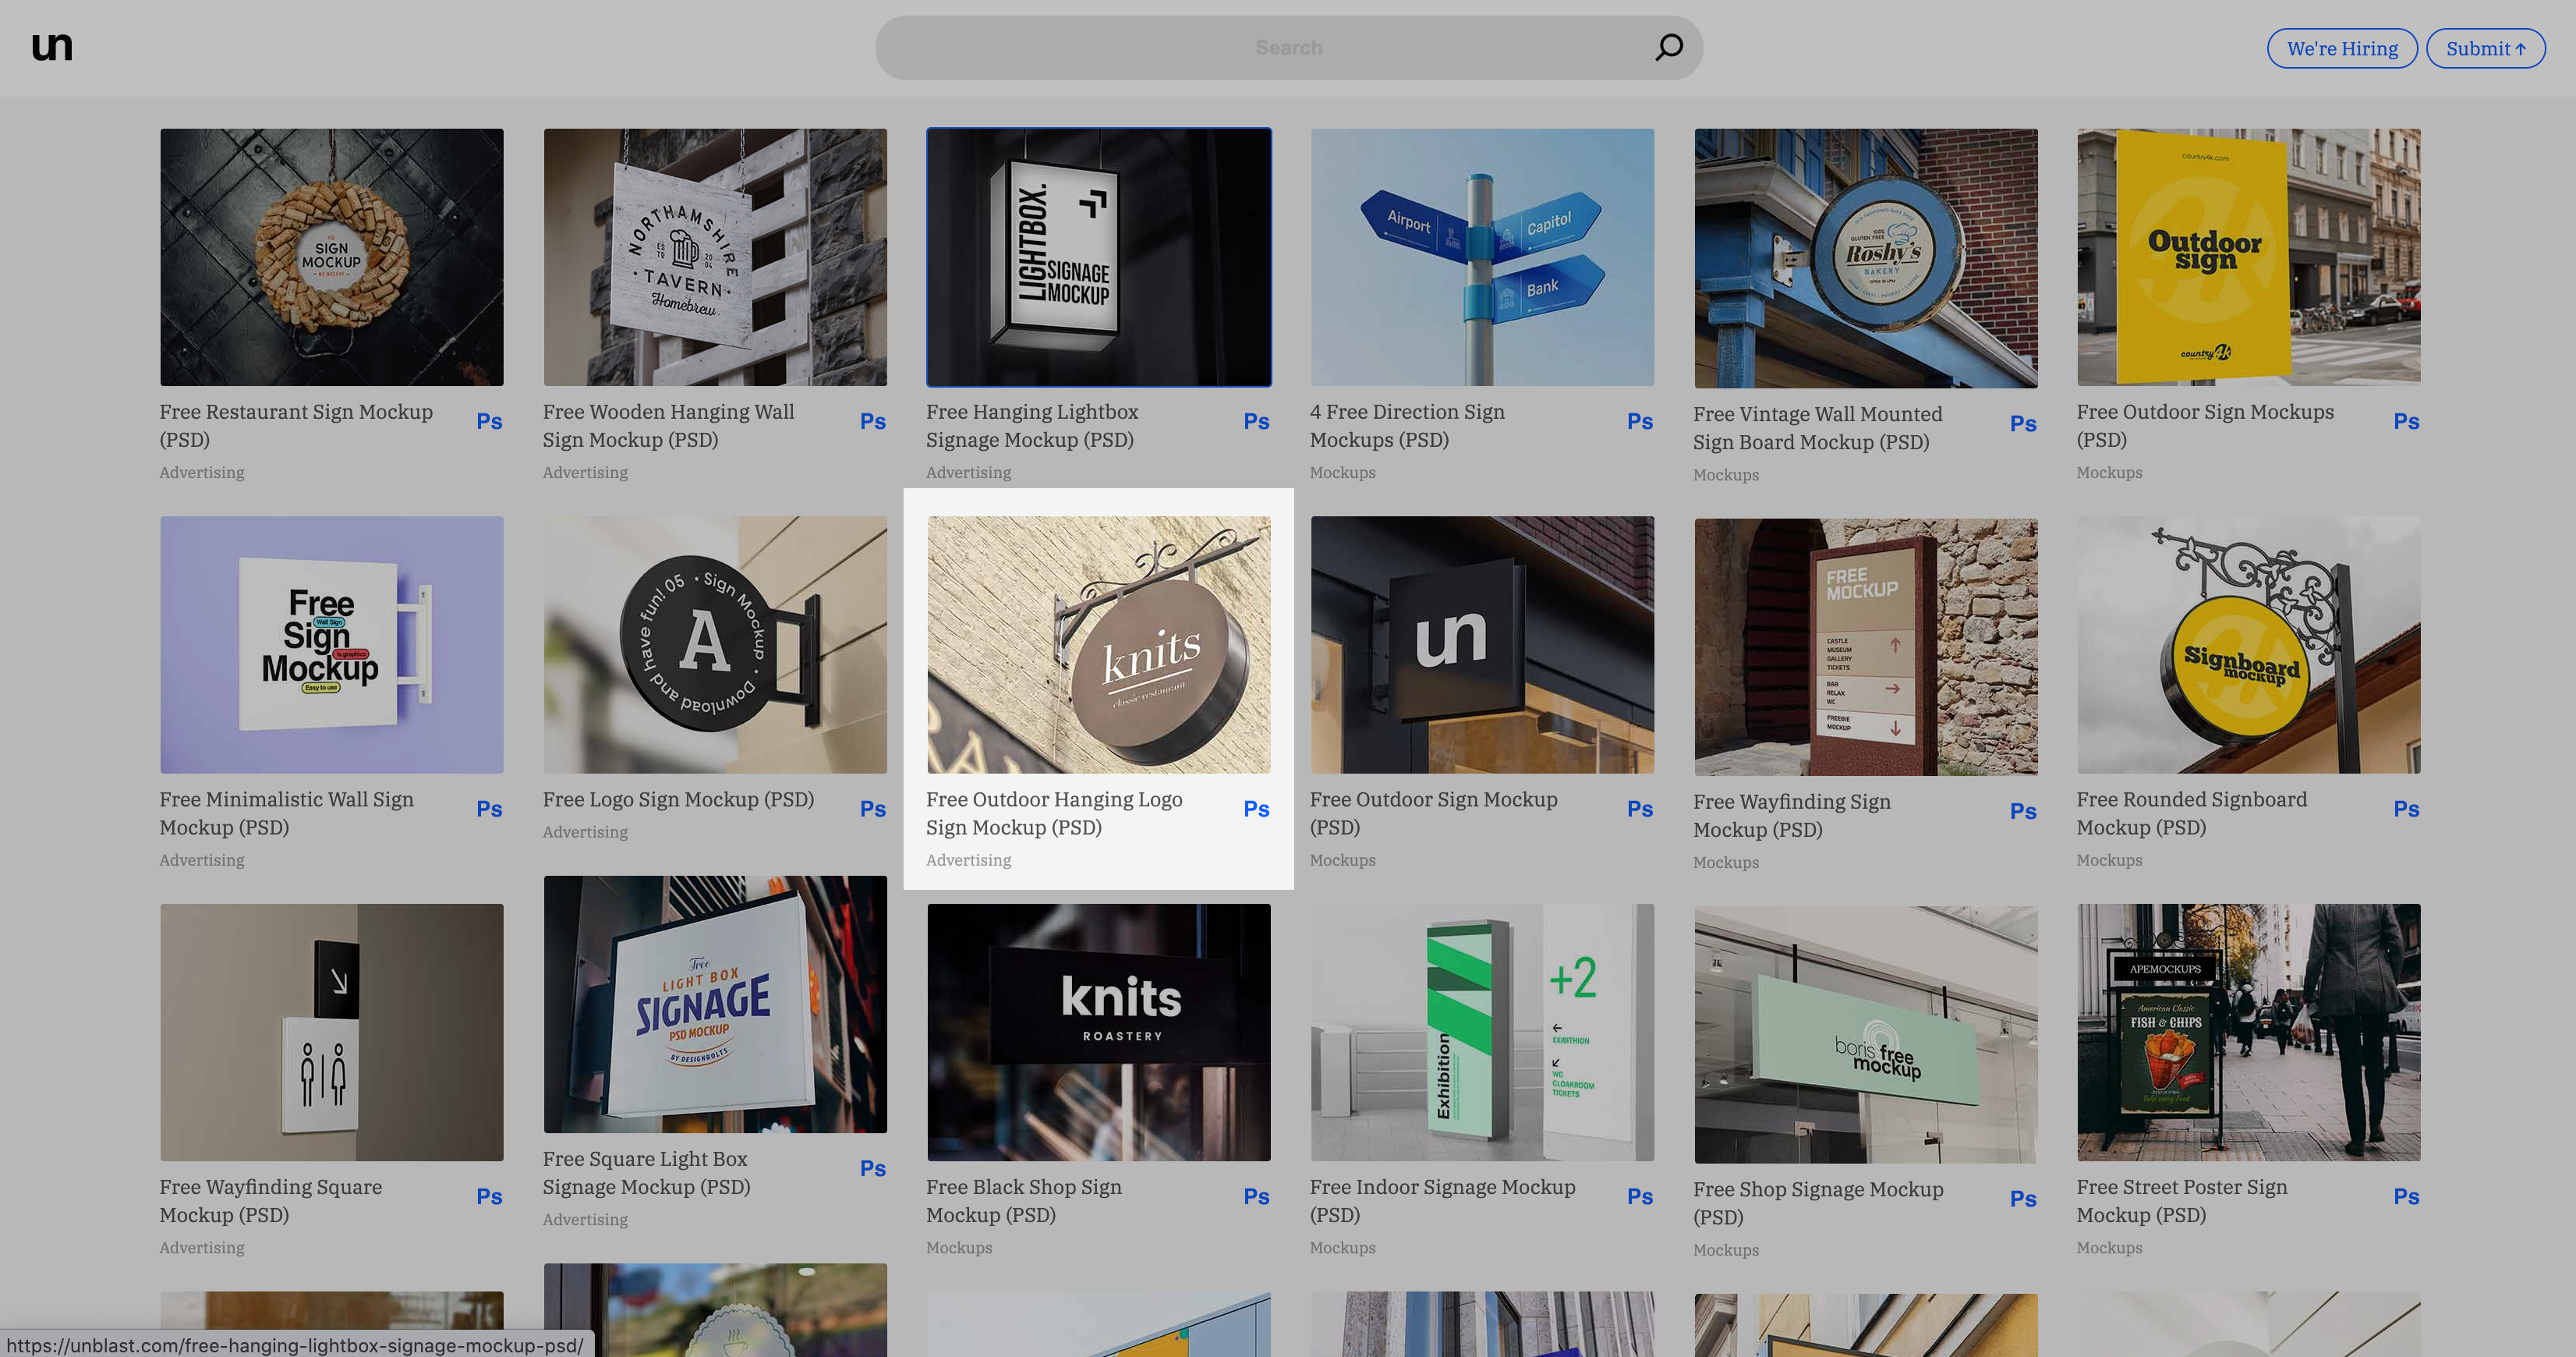Open the knits Roastery black shop sign thumbnail
This screenshot has height=1357, width=2576.
click(1098, 1031)
